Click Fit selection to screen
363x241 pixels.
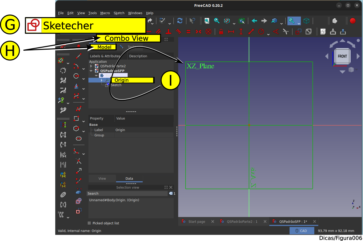click(x=217, y=21)
